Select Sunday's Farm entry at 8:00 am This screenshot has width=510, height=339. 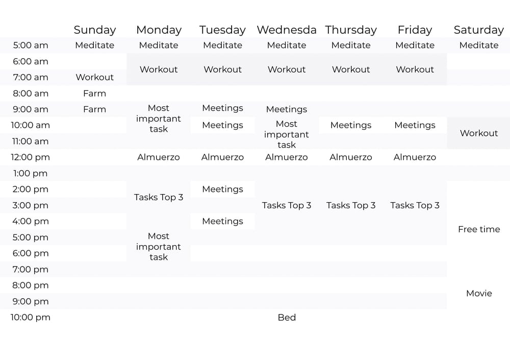point(95,93)
